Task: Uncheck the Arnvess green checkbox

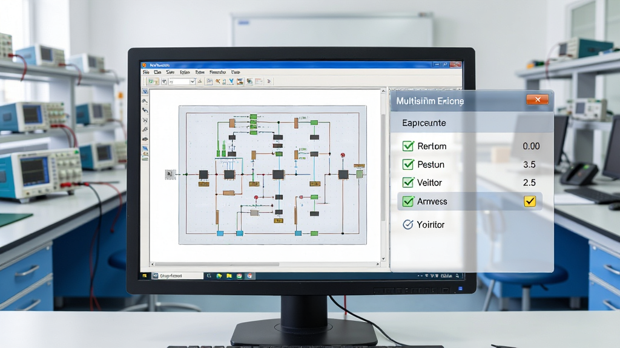Action: (x=408, y=201)
